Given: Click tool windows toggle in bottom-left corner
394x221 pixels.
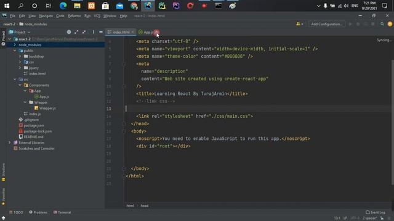Looking at the screenshot, I should [x=3, y=218].
